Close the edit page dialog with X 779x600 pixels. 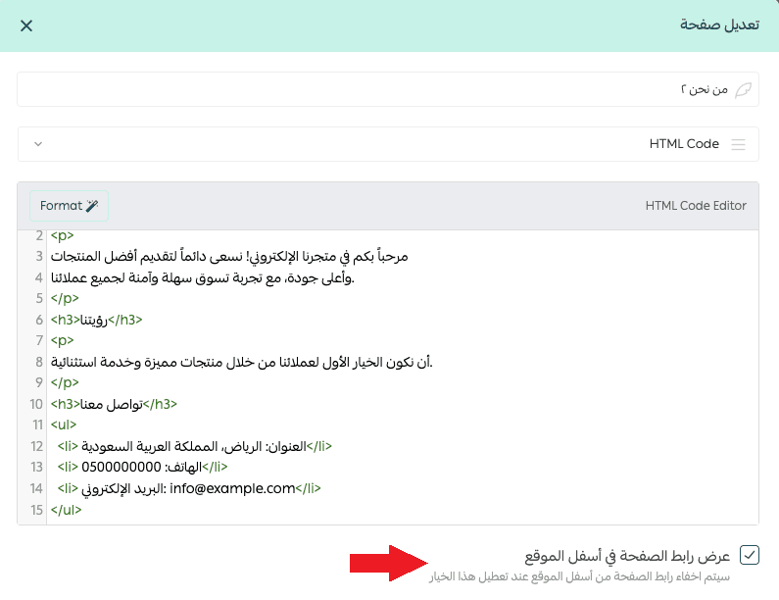click(x=26, y=25)
